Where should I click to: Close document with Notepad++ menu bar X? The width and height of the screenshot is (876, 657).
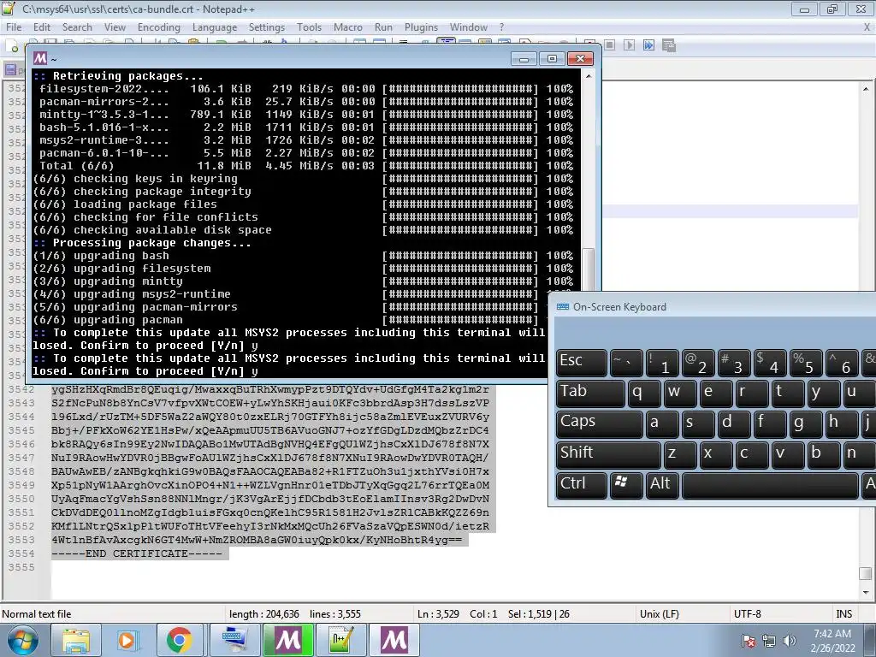867,27
